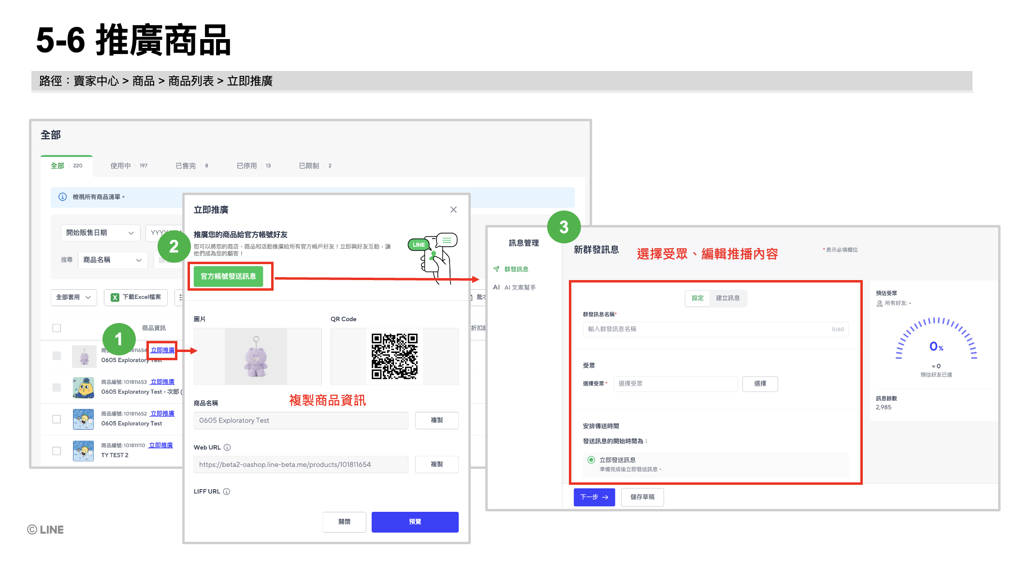Viewport: 1016px width, 564px height.
Task: Select the 立即發送訊息 radio button
Action: [591, 460]
